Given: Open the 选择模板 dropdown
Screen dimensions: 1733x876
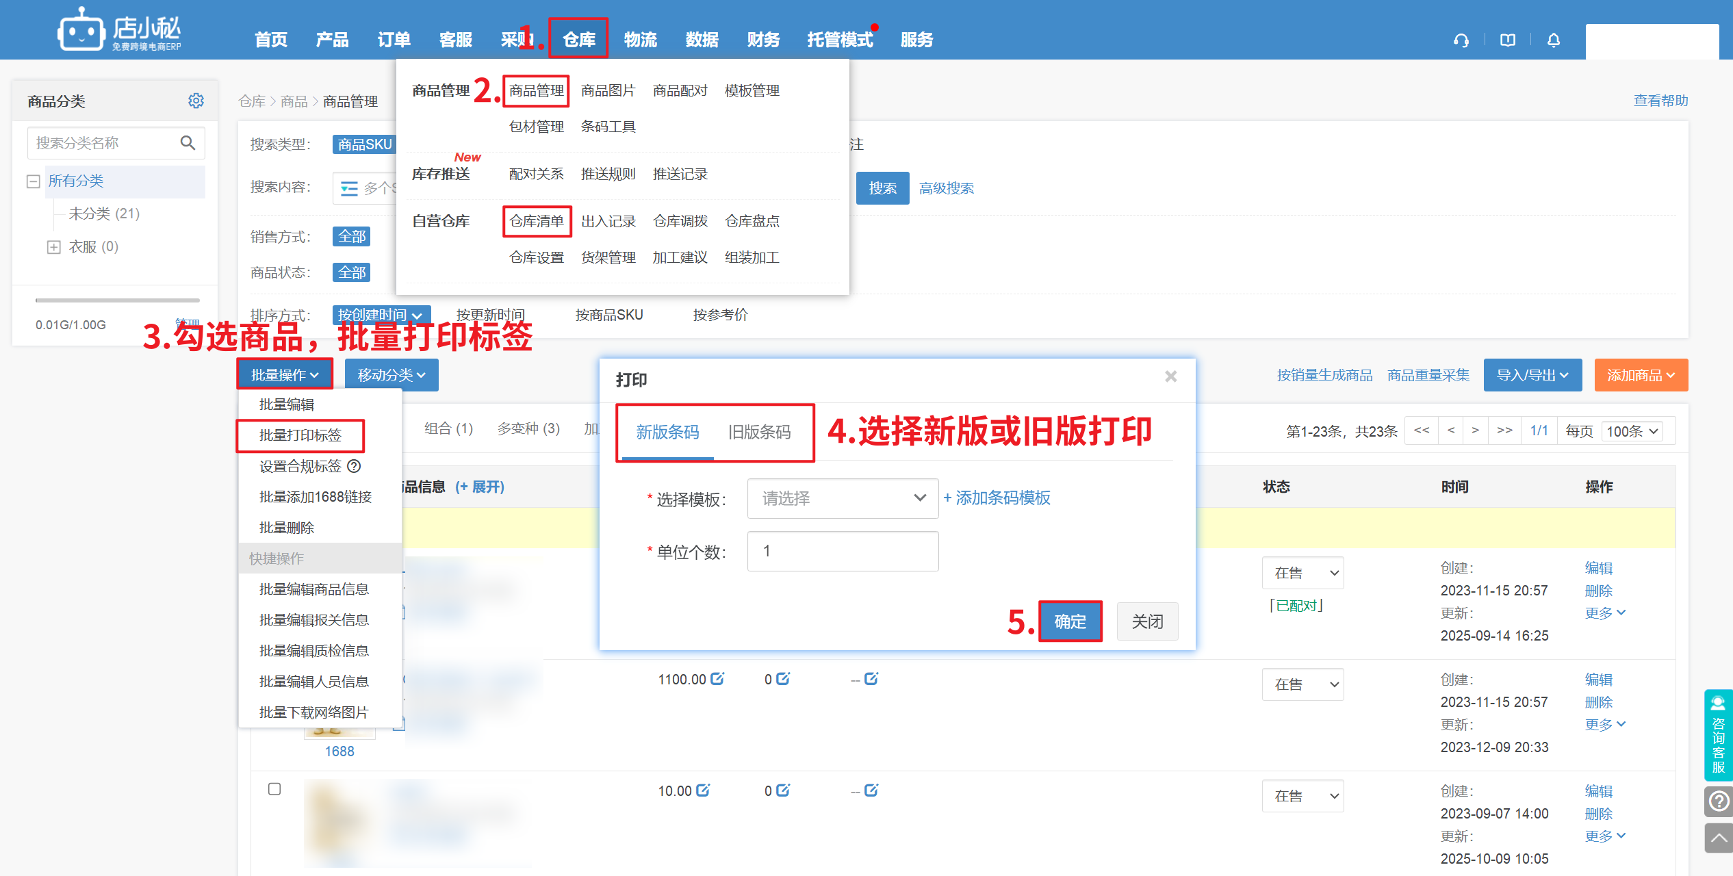Looking at the screenshot, I should coord(843,498).
